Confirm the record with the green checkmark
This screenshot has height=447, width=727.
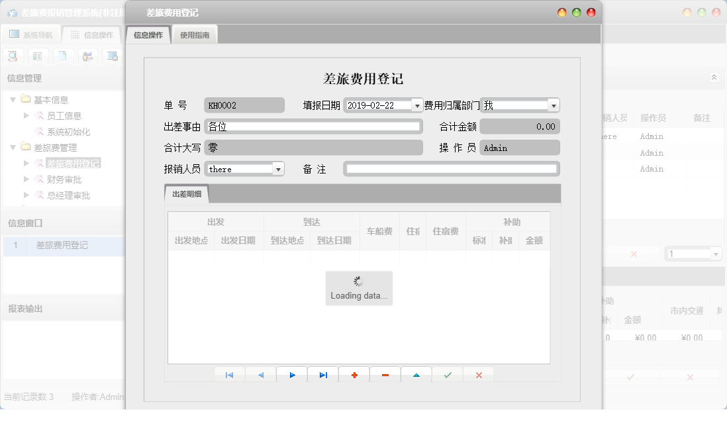click(x=447, y=374)
